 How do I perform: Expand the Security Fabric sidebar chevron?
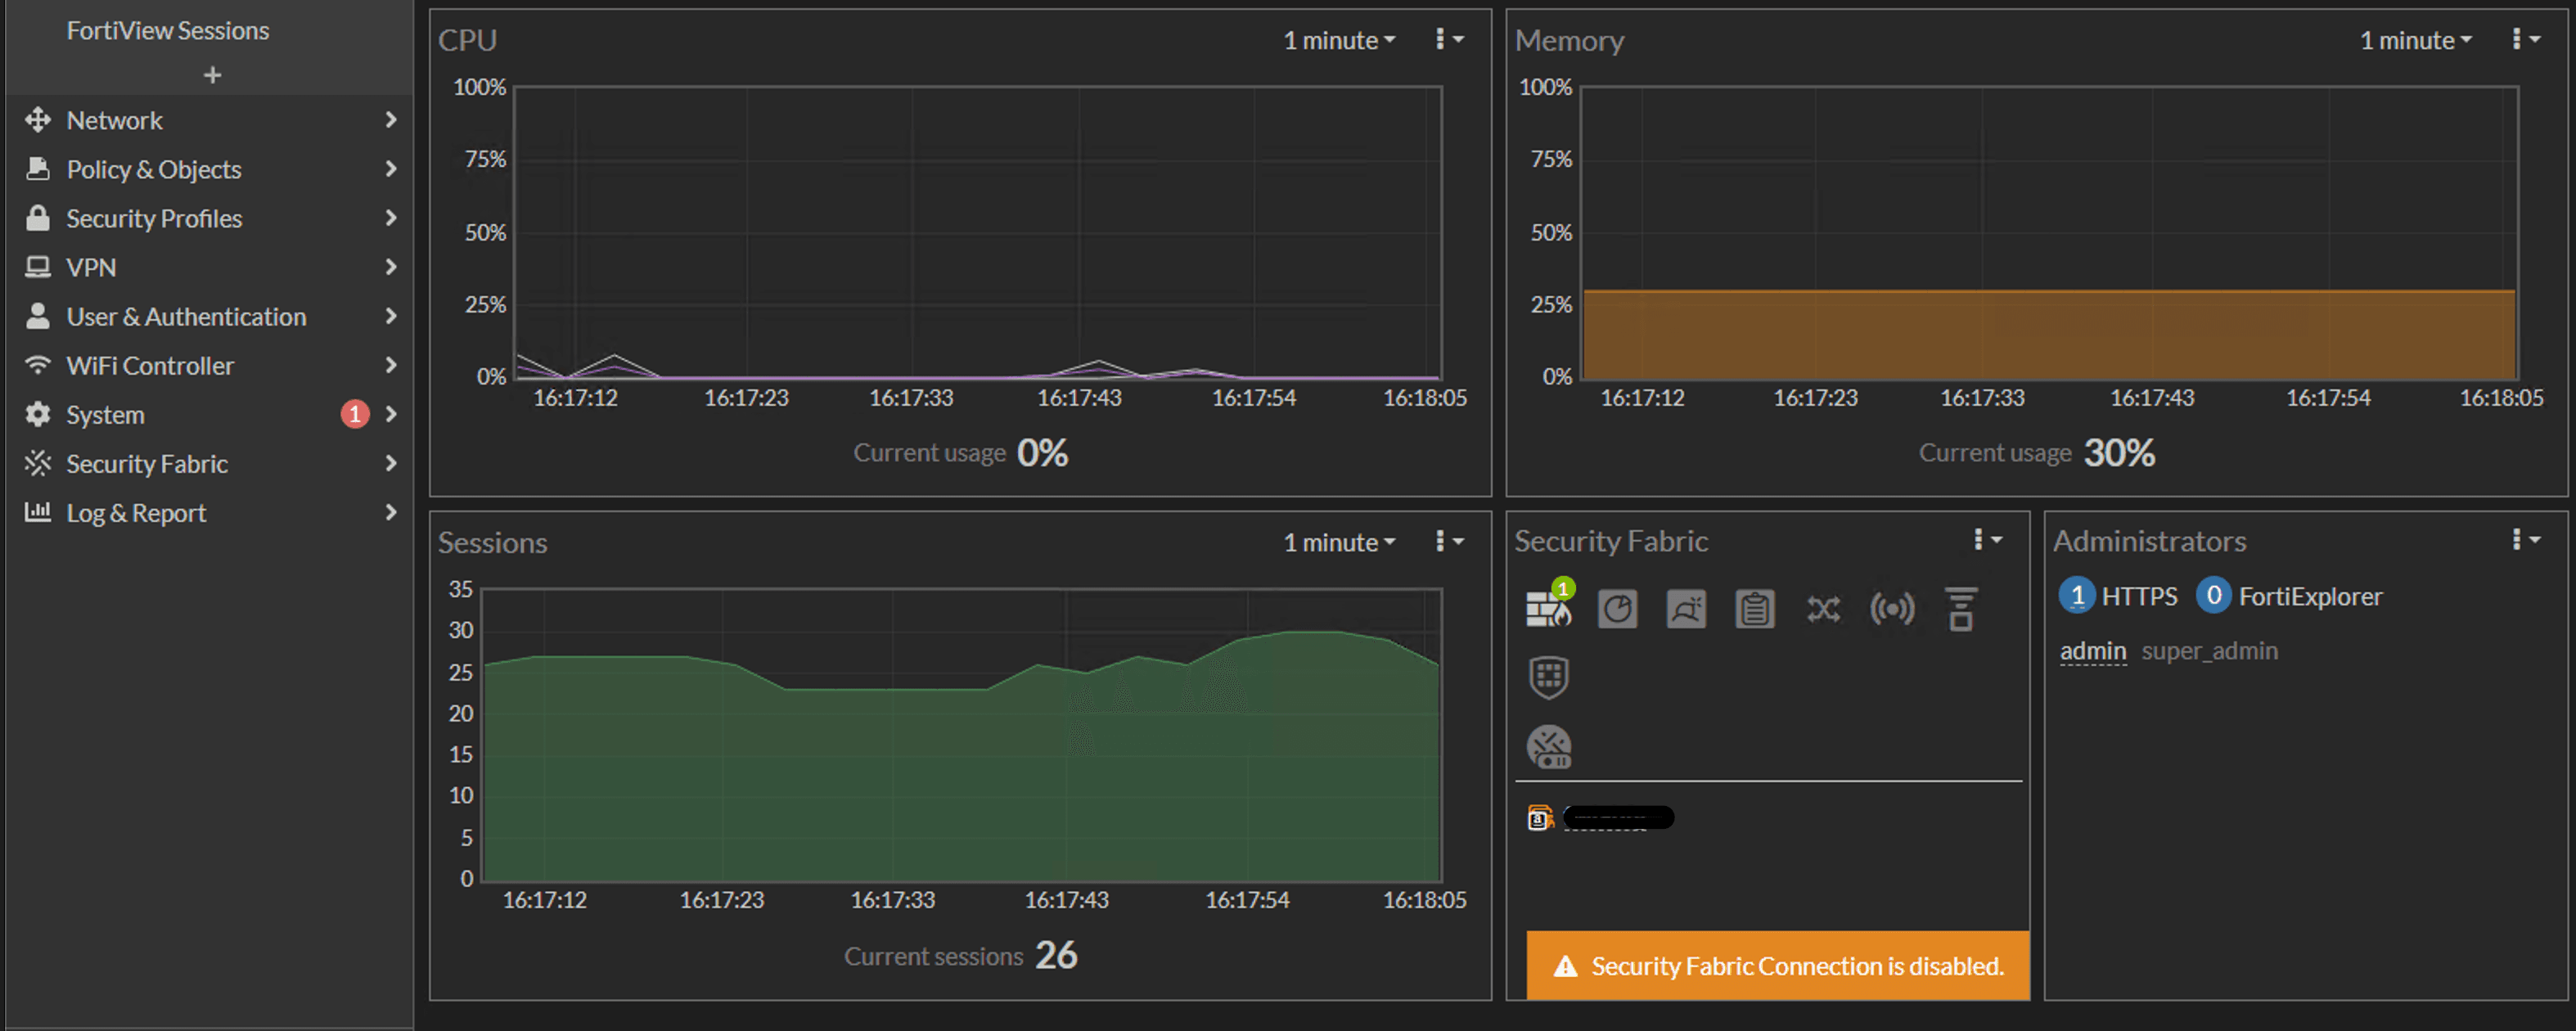(x=391, y=463)
